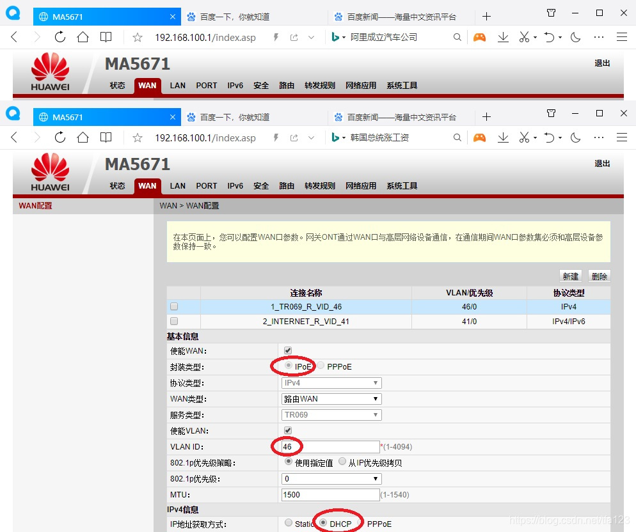Open 系统工具 menu in lower router page

coord(402,185)
